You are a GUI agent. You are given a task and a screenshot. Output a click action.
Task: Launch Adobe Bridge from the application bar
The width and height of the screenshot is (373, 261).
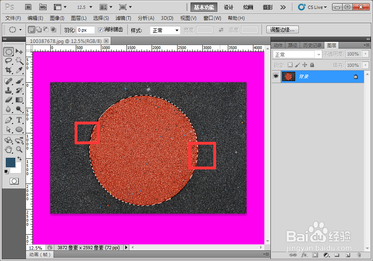28,7
